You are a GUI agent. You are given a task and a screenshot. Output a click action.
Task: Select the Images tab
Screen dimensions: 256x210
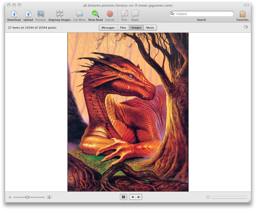[x=136, y=28]
